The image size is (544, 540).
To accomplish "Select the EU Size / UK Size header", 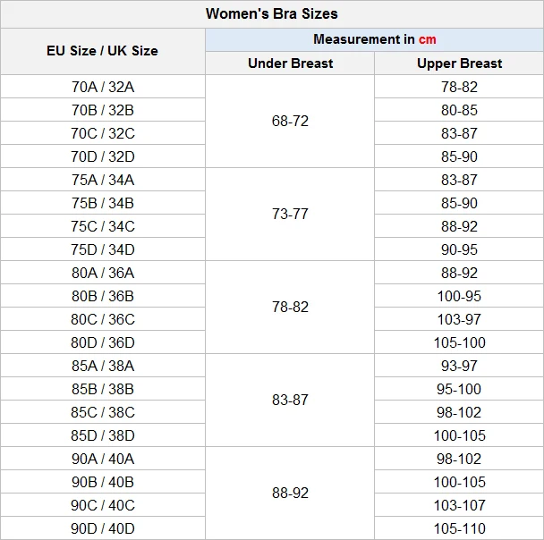I will (103, 51).
